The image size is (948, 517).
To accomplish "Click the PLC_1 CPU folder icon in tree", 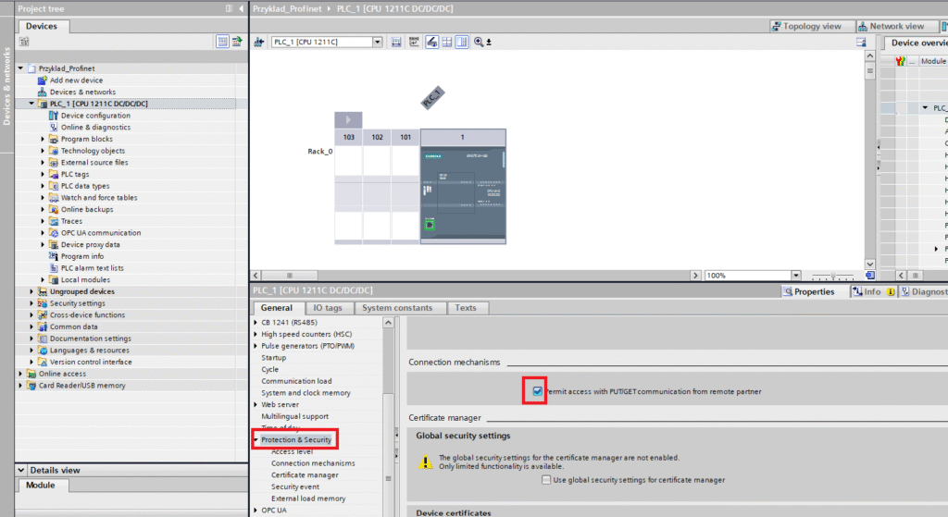I will [x=42, y=105].
